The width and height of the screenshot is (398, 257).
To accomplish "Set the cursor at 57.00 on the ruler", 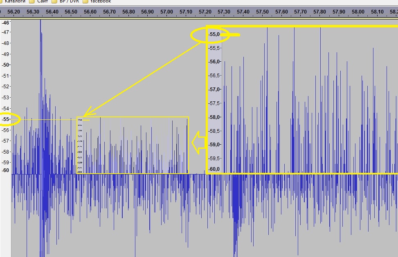I will pyautogui.click(x=166, y=12).
